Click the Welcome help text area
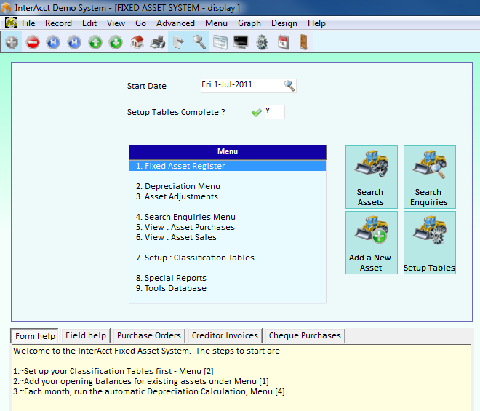Viewport: 480px width, 411px height. click(241, 378)
